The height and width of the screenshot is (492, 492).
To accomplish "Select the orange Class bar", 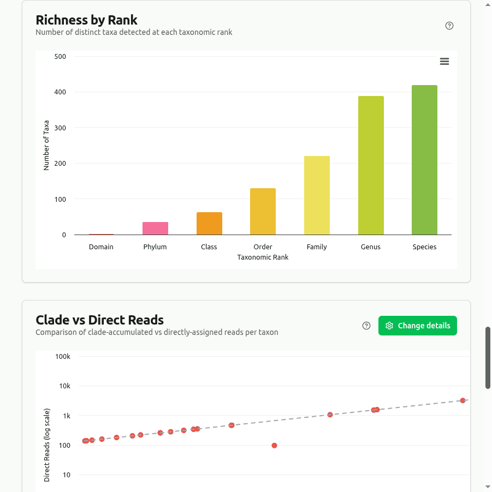I will [209, 224].
